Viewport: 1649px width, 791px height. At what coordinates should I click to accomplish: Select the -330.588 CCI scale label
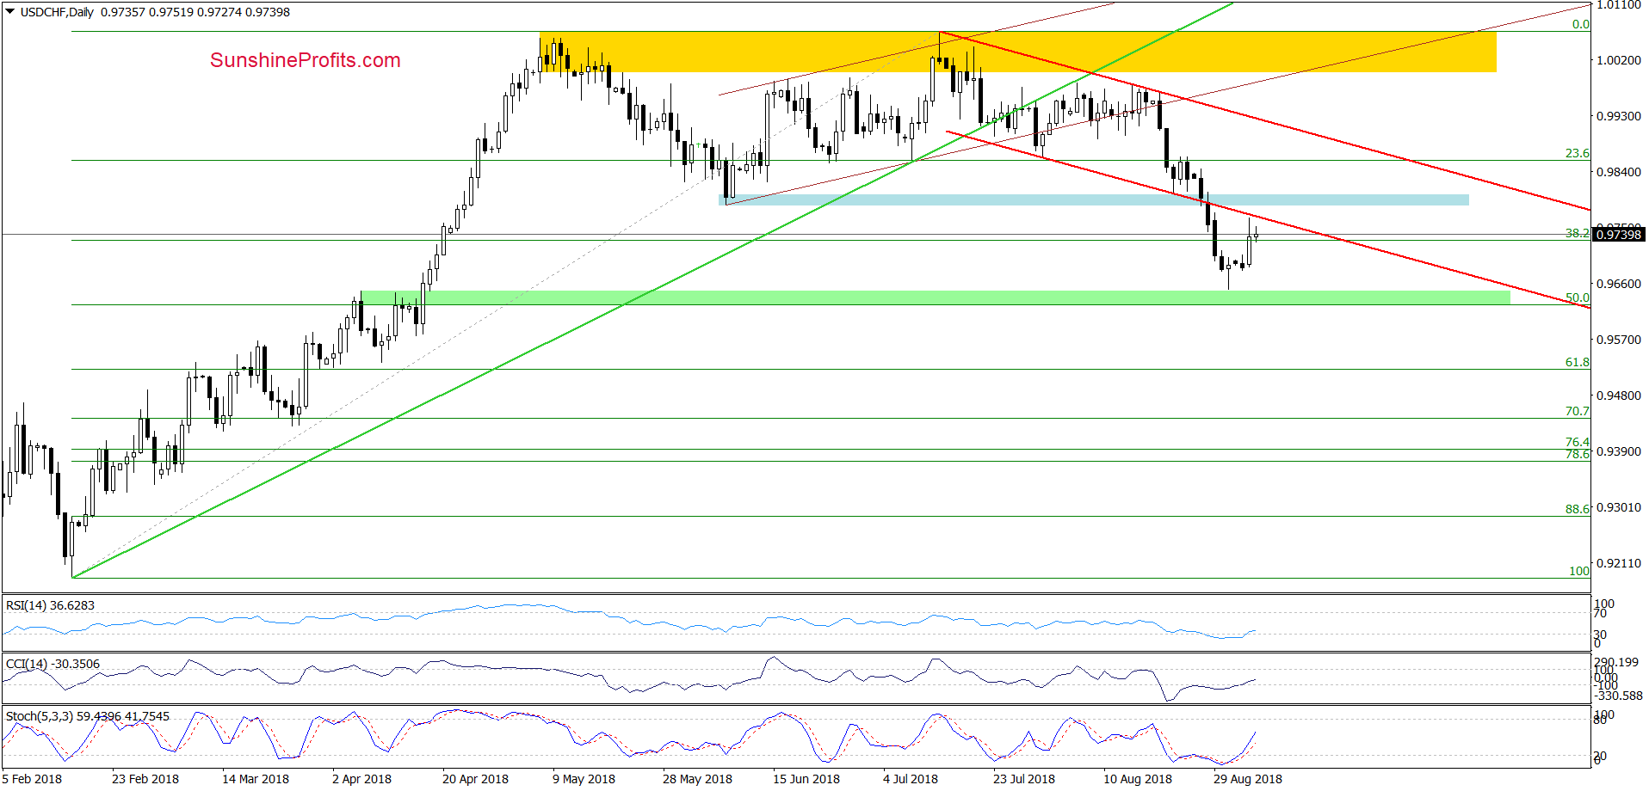1618,696
